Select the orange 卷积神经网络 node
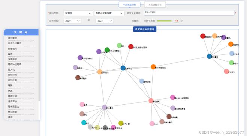Viewport: 247px width, 136px height. tap(153, 67)
